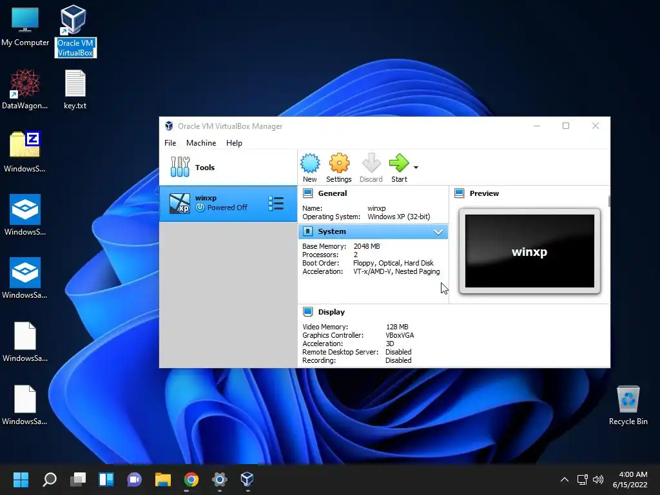
Task: Click the VirtualBox Manager title bar icon
Action: pyautogui.click(x=169, y=126)
